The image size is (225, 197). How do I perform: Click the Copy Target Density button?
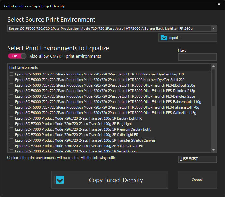pos(110,180)
